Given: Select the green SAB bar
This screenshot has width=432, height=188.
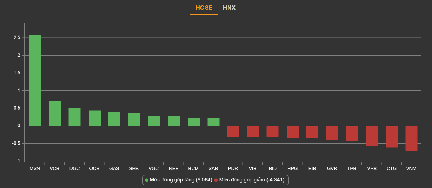Looking at the screenshot, I should [213, 122].
